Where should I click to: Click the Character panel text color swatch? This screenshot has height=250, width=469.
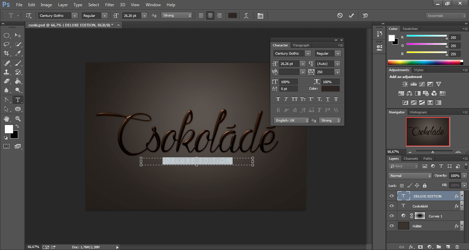[x=330, y=89]
